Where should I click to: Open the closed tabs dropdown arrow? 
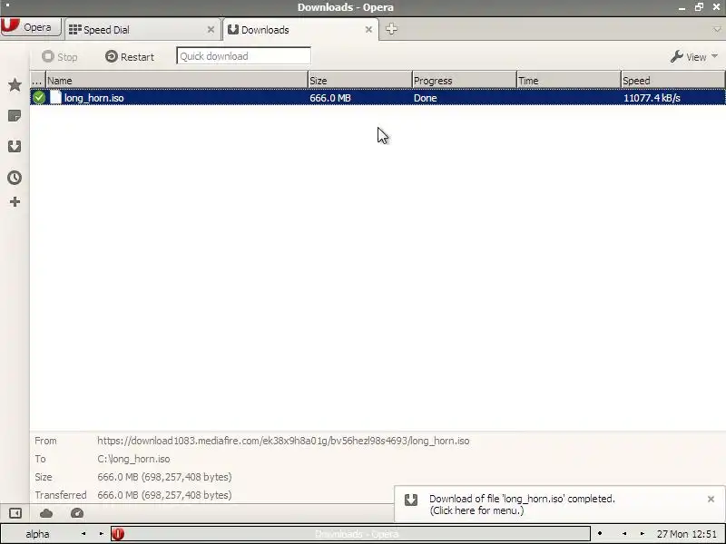pyautogui.click(x=717, y=29)
